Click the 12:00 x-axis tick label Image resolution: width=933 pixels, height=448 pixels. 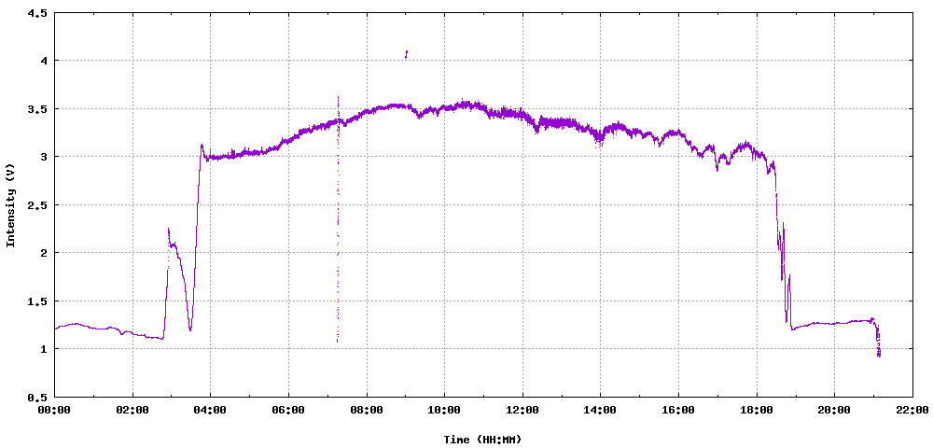(522, 410)
